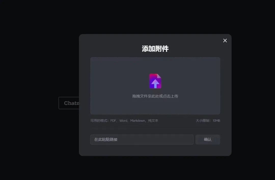Close the 添加附件 dialog
275x180 pixels.
225,41
